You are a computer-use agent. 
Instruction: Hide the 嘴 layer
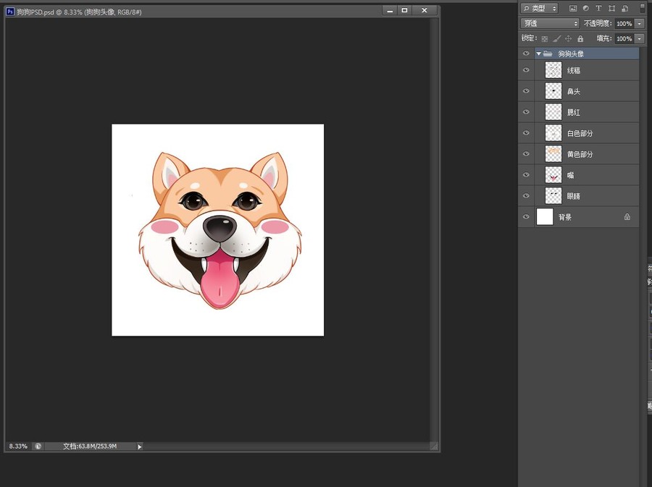(x=526, y=175)
